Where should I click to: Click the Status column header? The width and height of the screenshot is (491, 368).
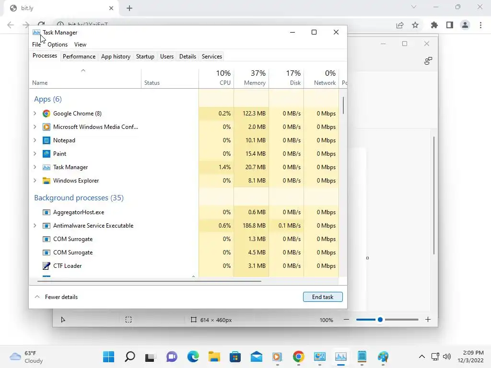point(170,78)
